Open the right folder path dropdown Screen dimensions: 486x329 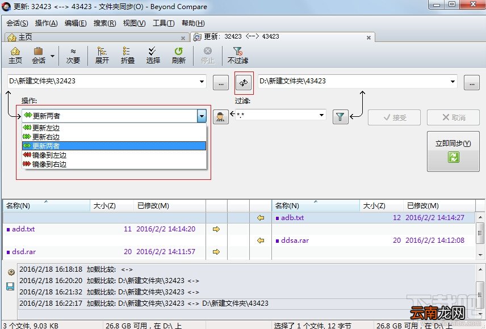point(453,82)
